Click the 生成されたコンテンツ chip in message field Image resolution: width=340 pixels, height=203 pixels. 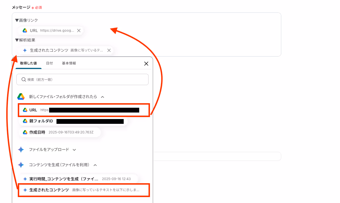66,50
